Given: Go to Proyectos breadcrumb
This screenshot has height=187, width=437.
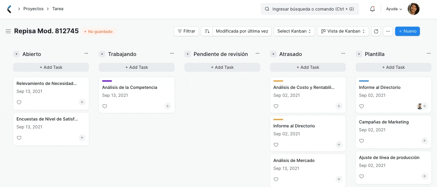Looking at the screenshot, I should [x=33, y=9].
